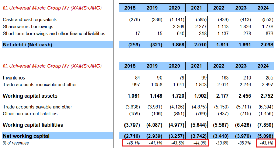The width and height of the screenshot is (276, 148).
Task: Select the net debt value 2.010 for 2021
Action: pyautogui.click(x=200, y=45)
